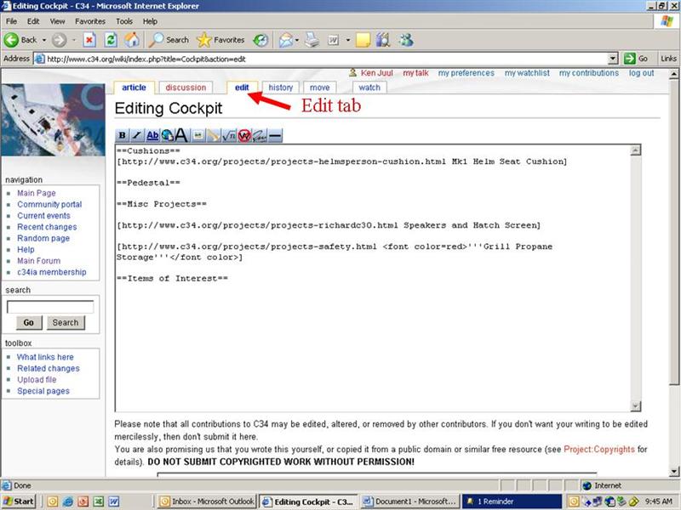Open the Mail button dropdown arrow

(297, 40)
